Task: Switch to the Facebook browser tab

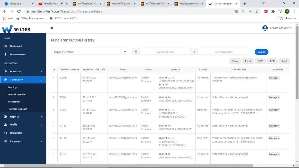Action: coord(17,4)
